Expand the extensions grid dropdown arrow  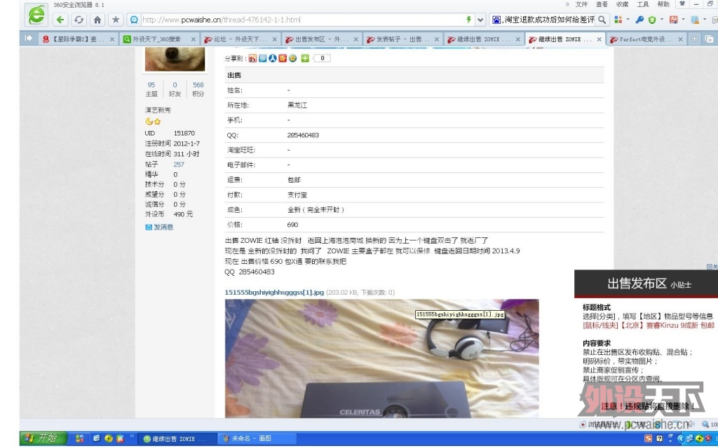(x=628, y=19)
